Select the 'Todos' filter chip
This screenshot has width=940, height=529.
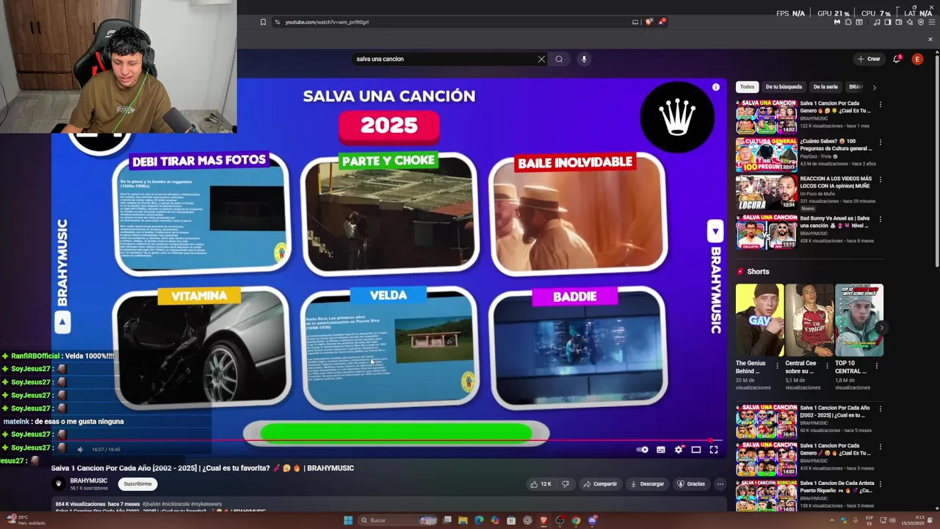point(747,87)
